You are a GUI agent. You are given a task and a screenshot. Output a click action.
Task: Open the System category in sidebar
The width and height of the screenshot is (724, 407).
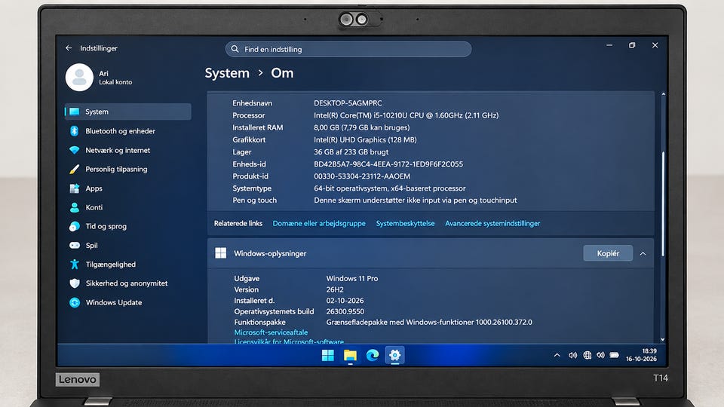(x=128, y=112)
